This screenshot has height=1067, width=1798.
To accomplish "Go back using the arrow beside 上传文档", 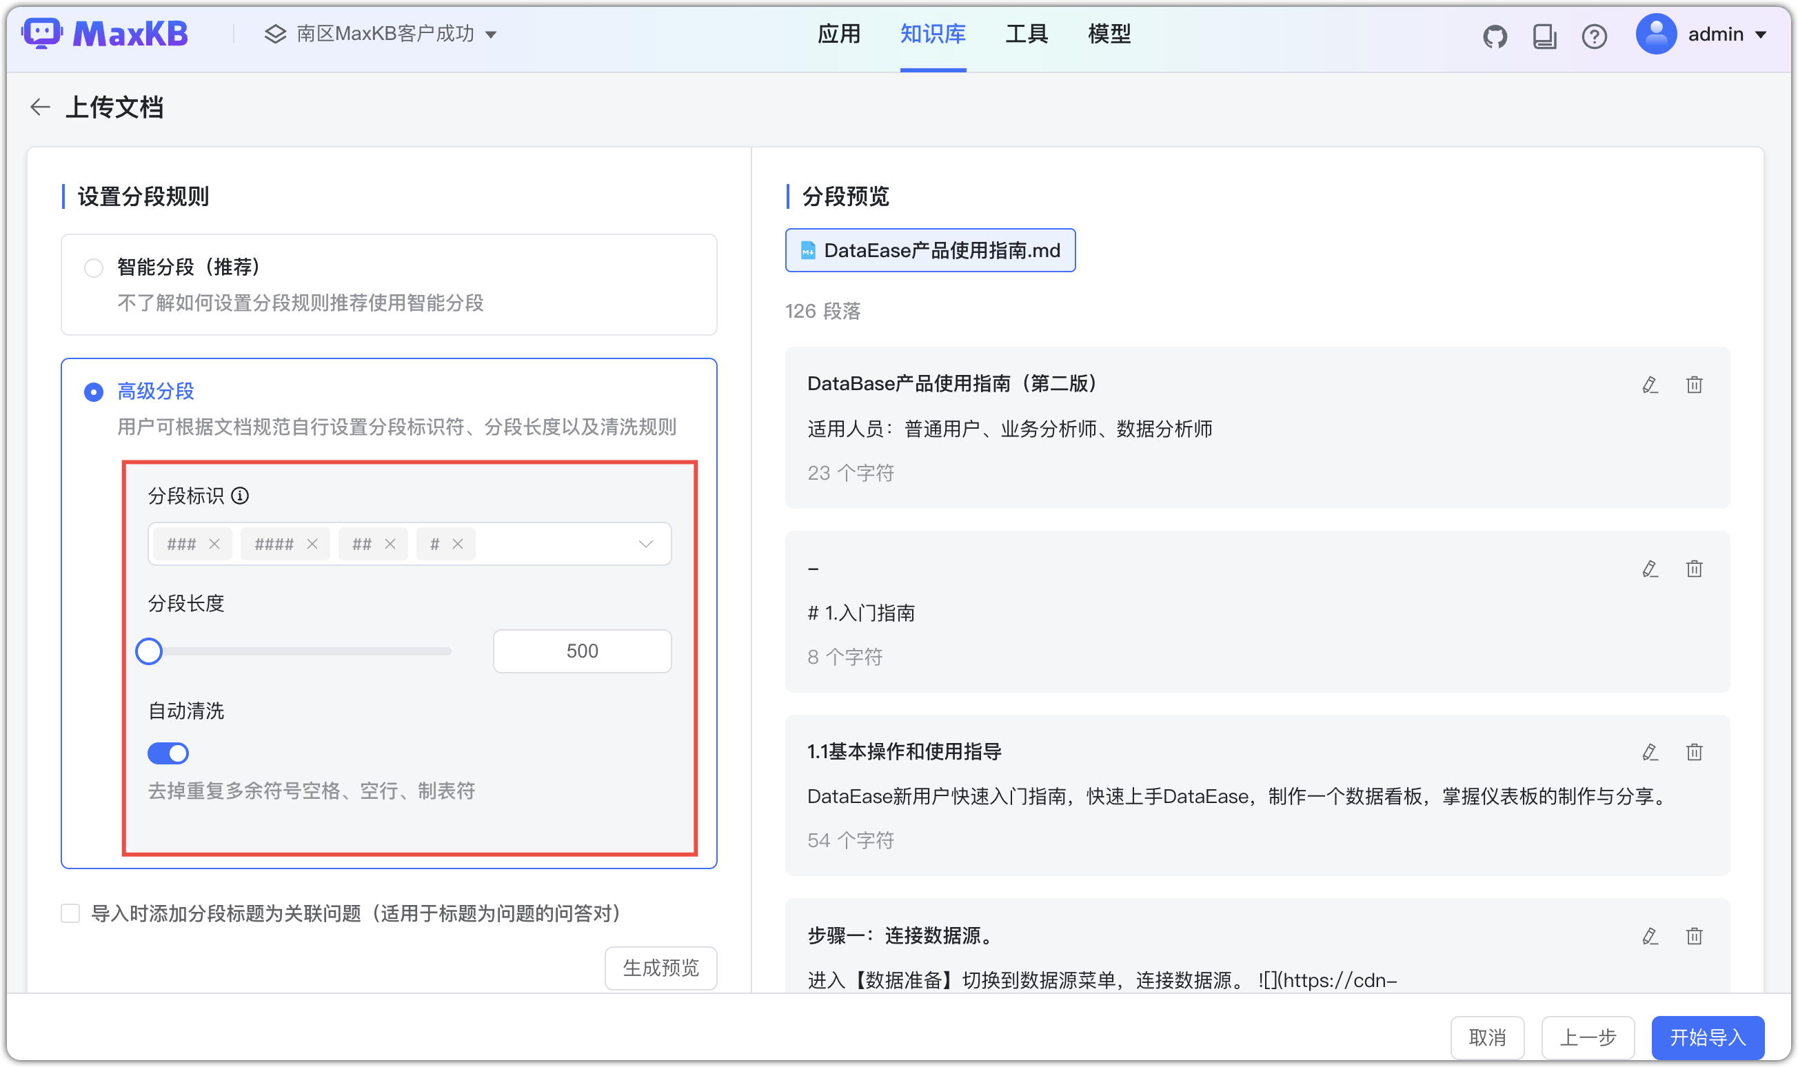I will 40,107.
